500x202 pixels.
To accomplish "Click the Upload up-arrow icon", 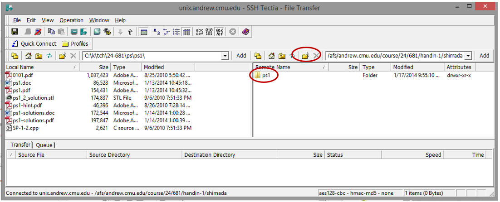I will tap(130, 32).
